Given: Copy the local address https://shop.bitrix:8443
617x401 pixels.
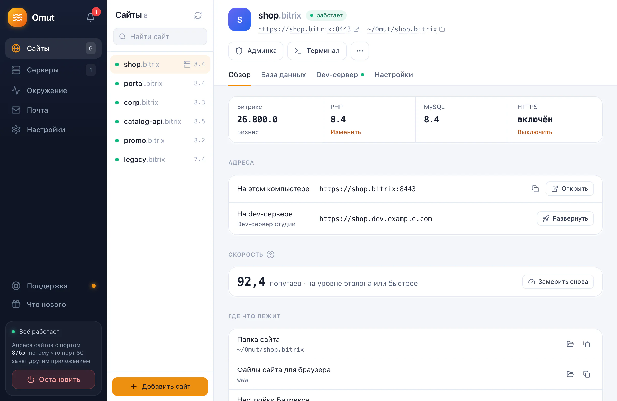Looking at the screenshot, I should tap(535, 189).
